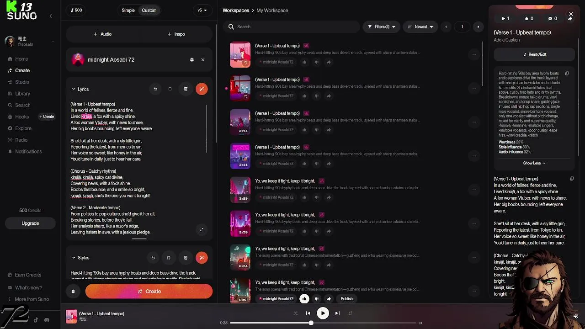Share the song from the details panel
This screenshot has height=329, width=585.
[570, 19]
